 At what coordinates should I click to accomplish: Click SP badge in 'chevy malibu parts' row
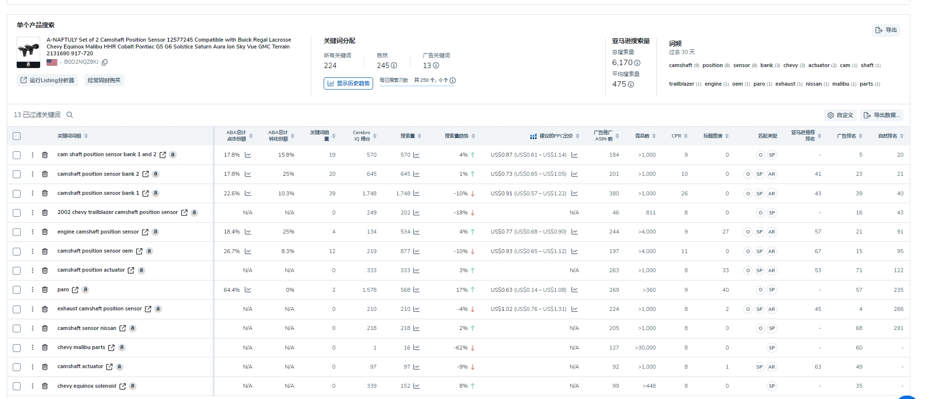pyautogui.click(x=772, y=348)
